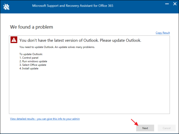Select the headline about latest Outlook version

click(80, 40)
